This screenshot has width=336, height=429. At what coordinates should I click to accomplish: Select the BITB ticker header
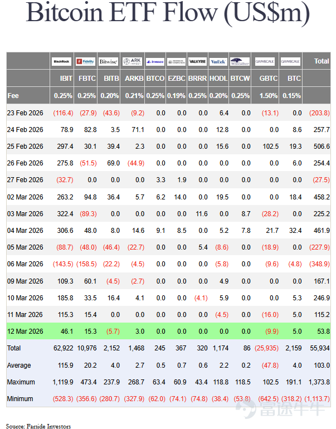[111, 79]
